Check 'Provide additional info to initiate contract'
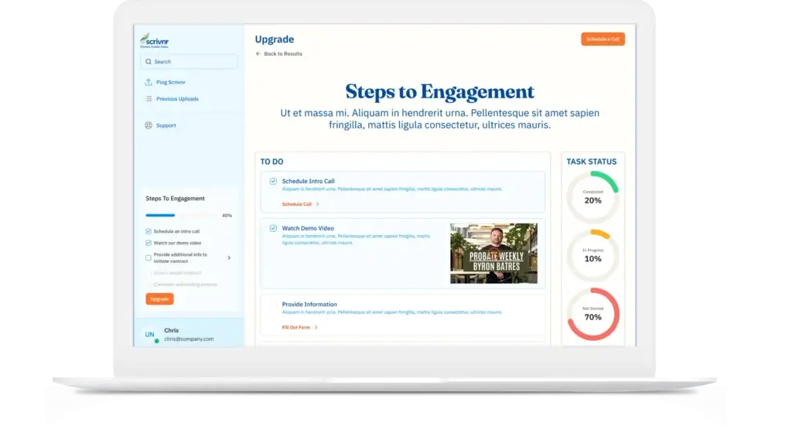This screenshot has height=440, width=792. [148, 258]
